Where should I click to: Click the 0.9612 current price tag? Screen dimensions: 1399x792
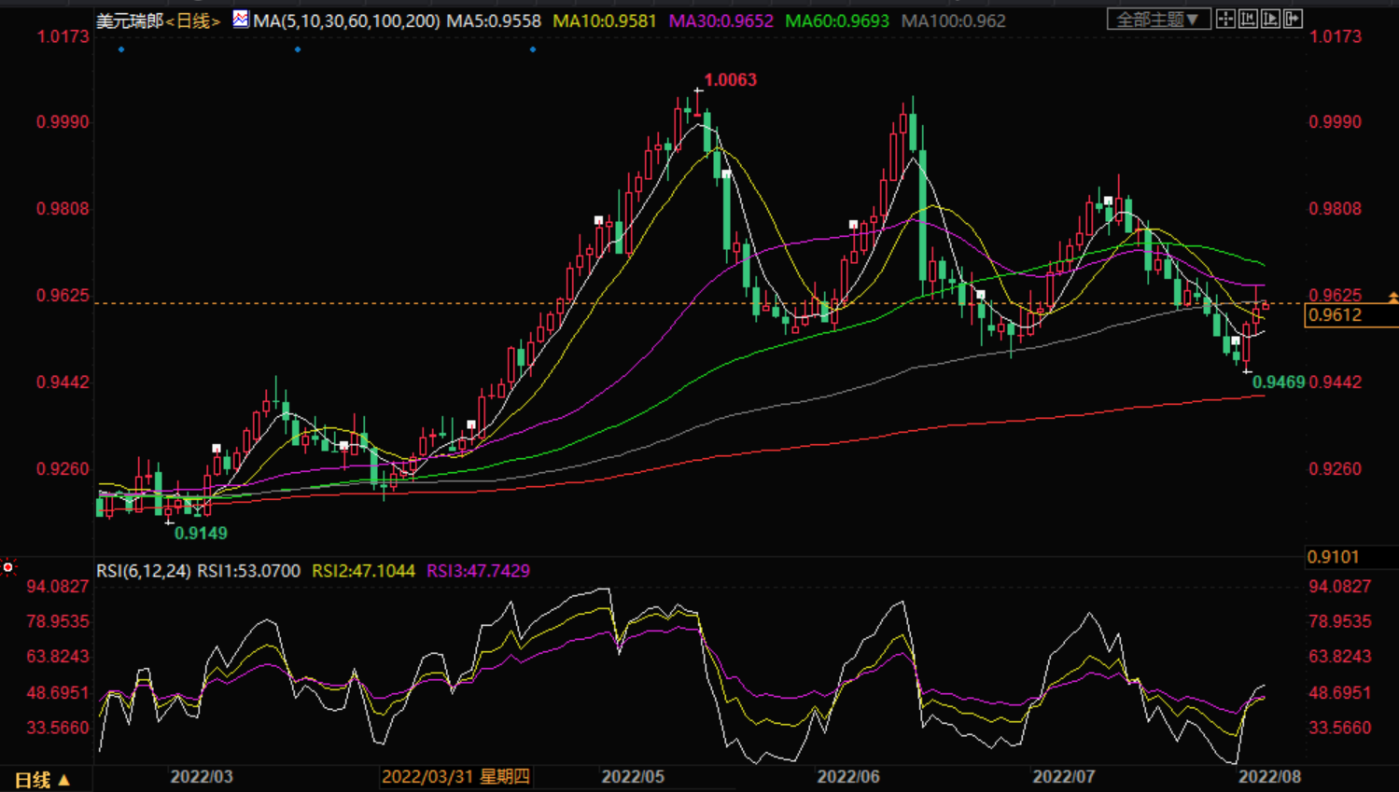[1336, 315]
